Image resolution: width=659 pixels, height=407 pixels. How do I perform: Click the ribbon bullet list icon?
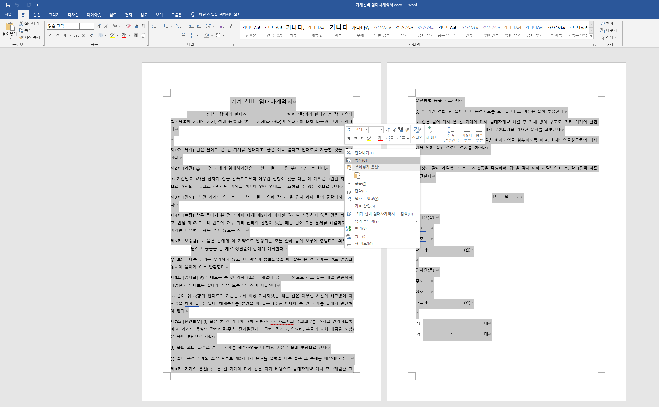(x=155, y=26)
